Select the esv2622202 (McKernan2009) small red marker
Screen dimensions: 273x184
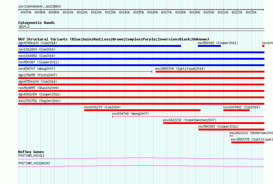tap(231, 136)
